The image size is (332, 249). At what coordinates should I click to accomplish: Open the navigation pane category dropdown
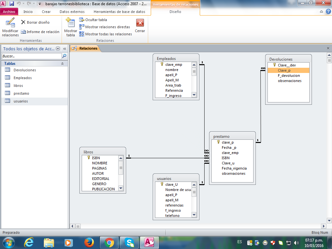pyautogui.click(x=58, y=49)
